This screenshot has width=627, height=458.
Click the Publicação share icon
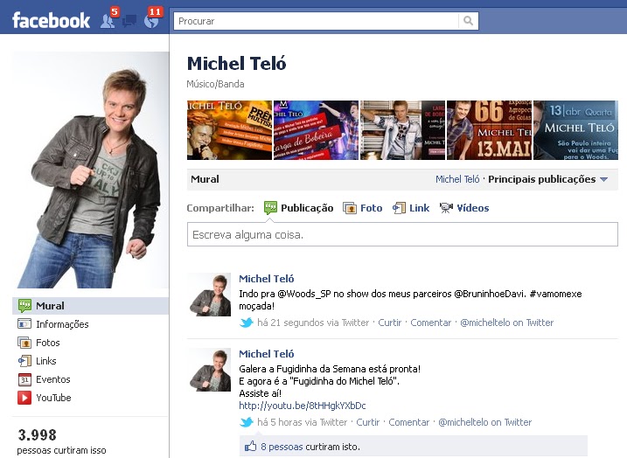[x=271, y=208]
